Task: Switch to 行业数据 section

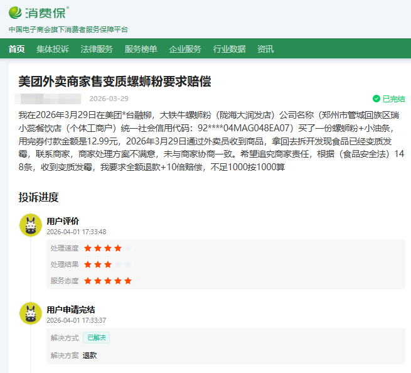Action: pos(229,49)
